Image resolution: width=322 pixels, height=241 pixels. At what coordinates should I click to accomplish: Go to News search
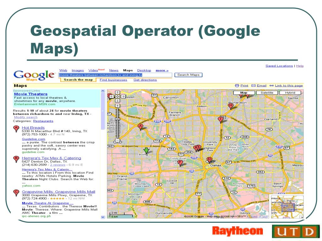coord(114,70)
